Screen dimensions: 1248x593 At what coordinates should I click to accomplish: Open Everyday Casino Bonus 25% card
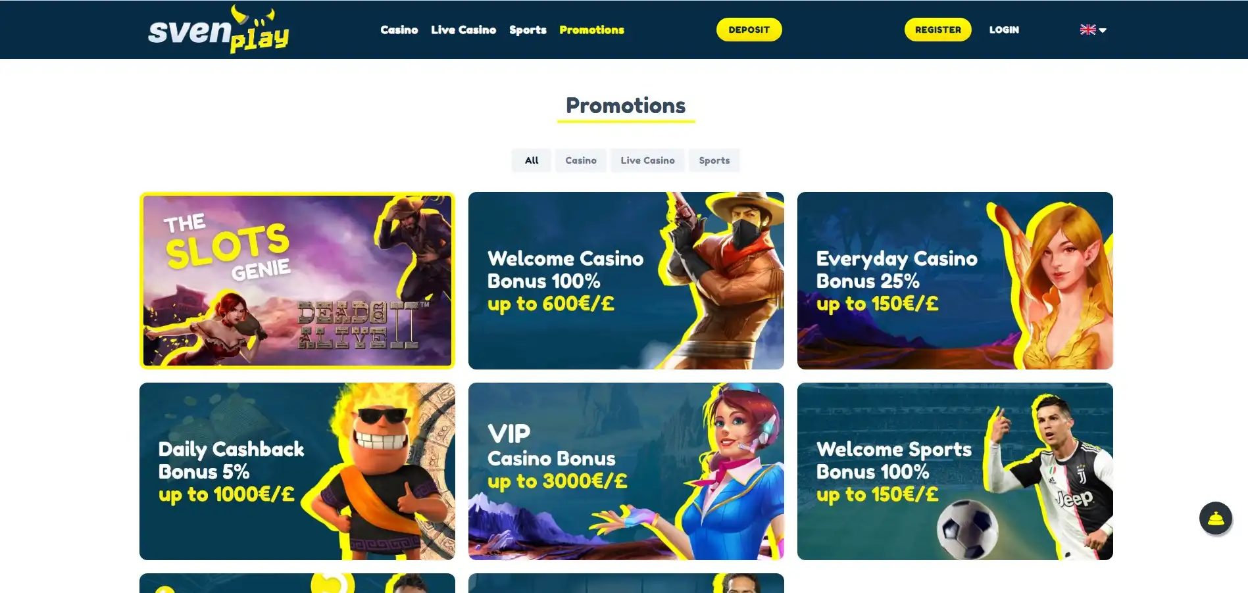click(955, 281)
